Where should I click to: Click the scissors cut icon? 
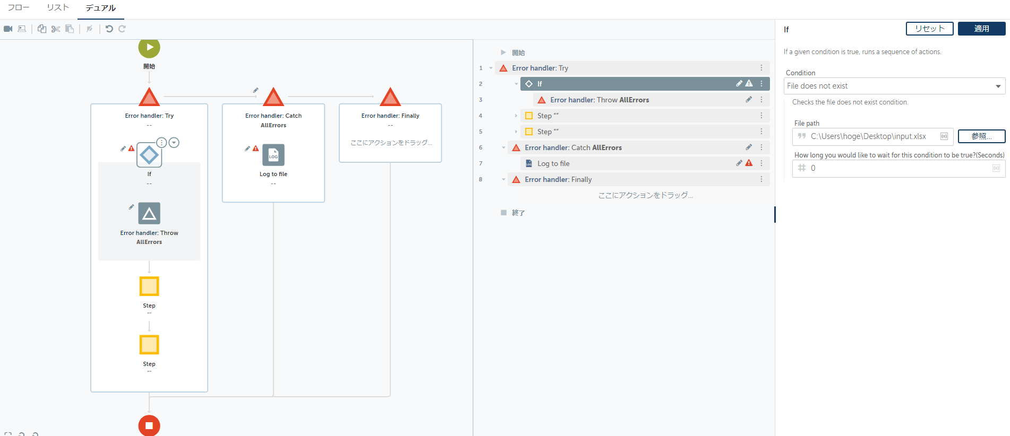coord(56,29)
